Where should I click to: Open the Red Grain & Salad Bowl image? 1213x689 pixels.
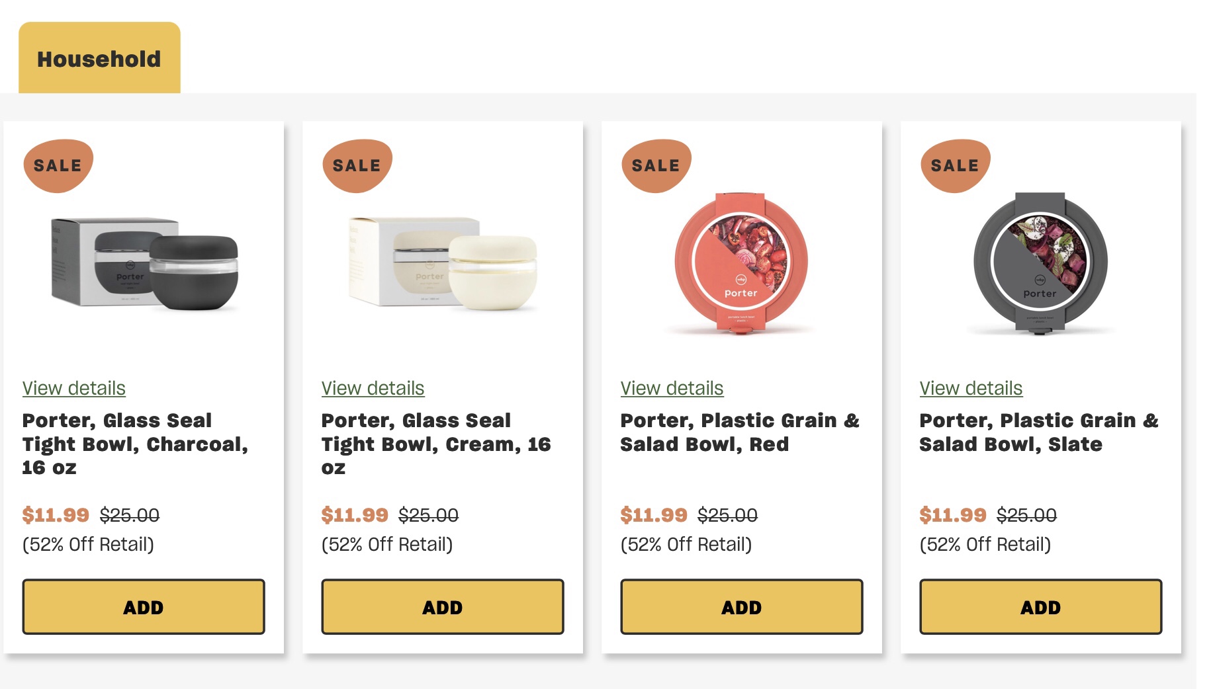741,263
